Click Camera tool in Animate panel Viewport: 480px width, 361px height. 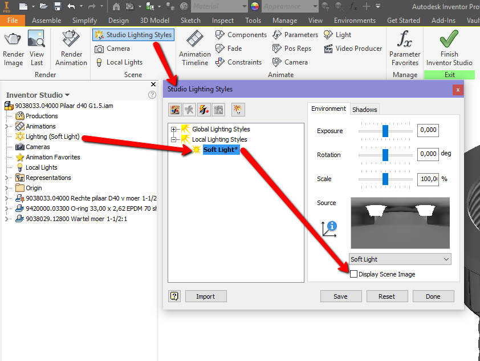290,62
